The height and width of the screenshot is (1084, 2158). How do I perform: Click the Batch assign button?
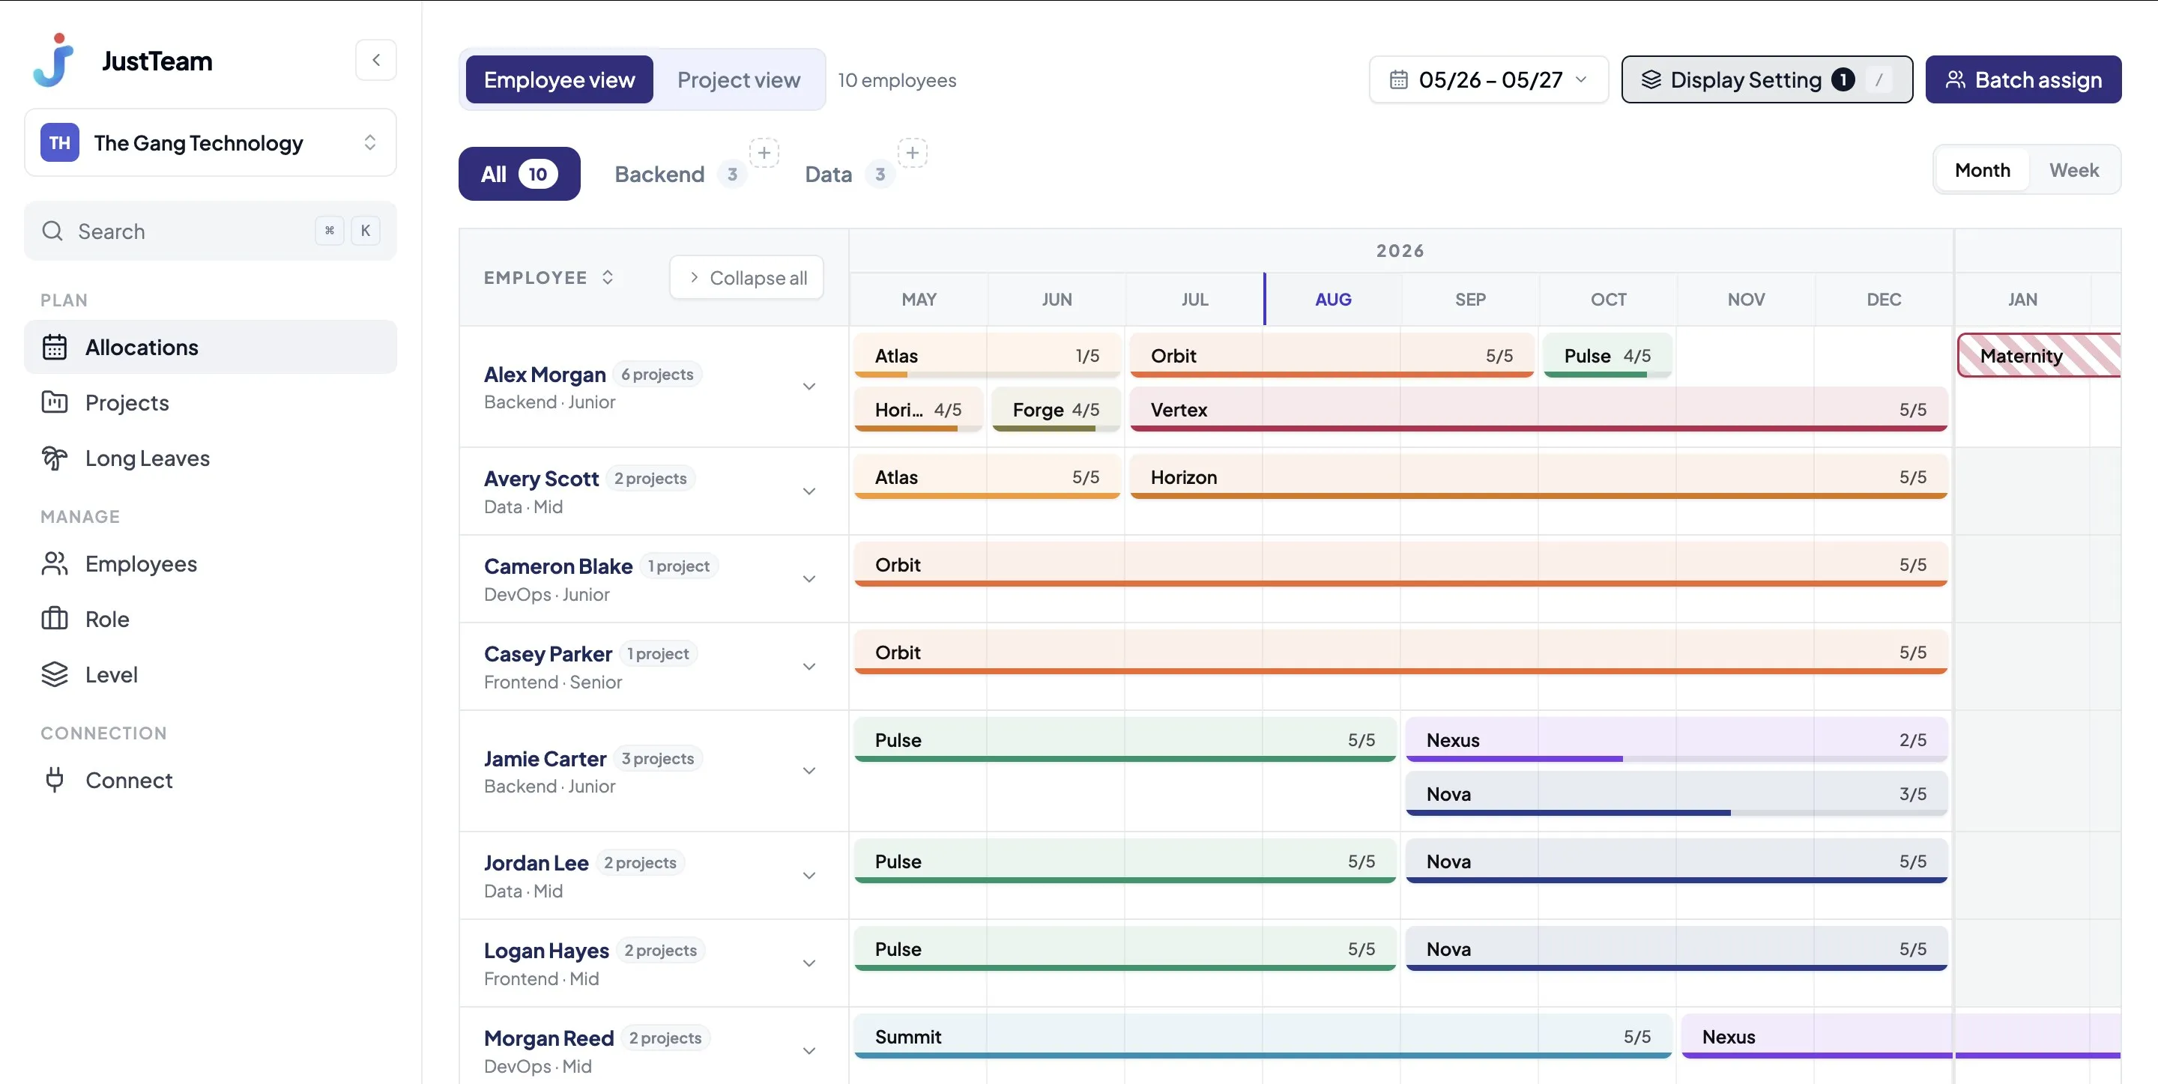(x=2022, y=79)
